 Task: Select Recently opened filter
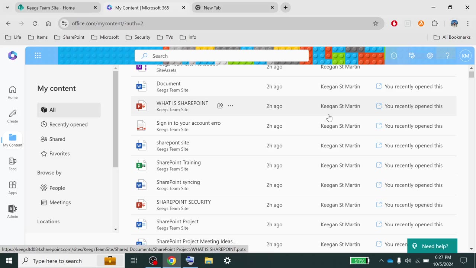tap(69, 124)
